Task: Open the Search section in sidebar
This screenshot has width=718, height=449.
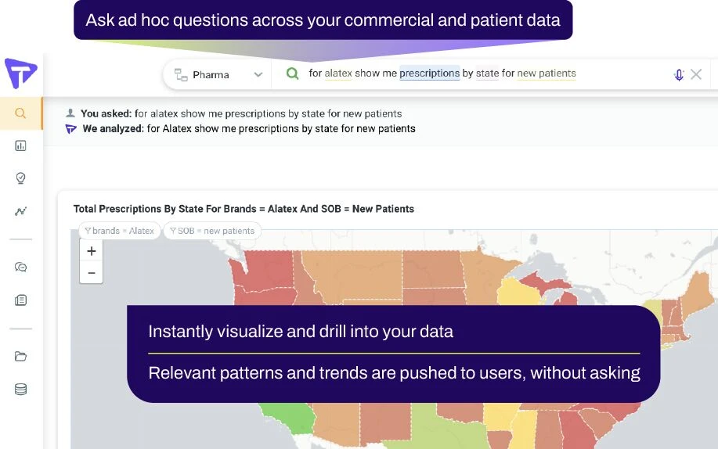Action: (x=21, y=113)
